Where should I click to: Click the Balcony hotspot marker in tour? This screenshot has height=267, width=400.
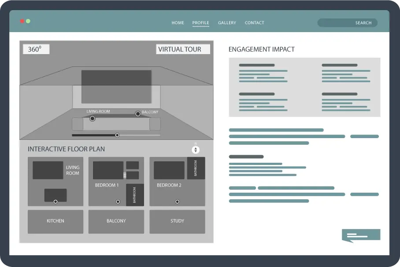click(x=138, y=113)
